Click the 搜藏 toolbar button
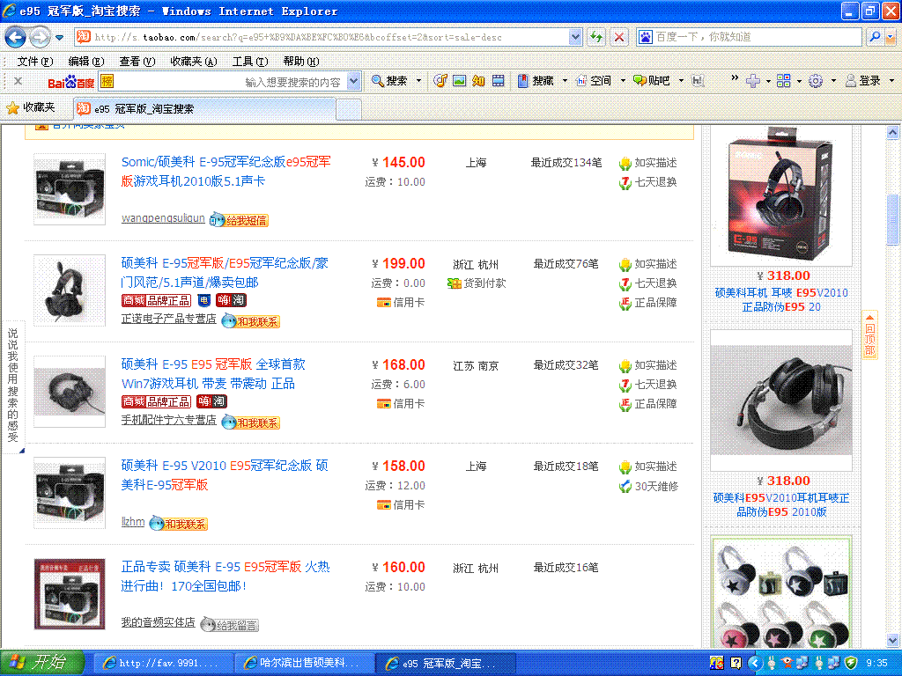Screen dimensions: 902x676 click(x=536, y=81)
